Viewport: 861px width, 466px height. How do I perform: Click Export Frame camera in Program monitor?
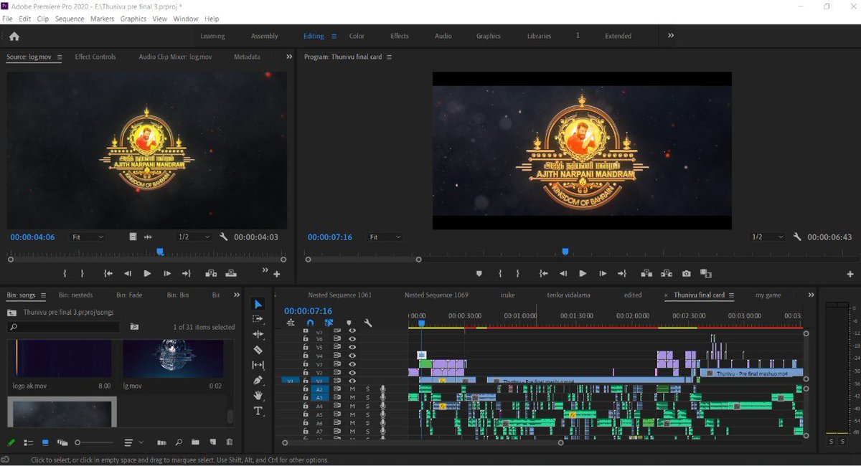(687, 273)
